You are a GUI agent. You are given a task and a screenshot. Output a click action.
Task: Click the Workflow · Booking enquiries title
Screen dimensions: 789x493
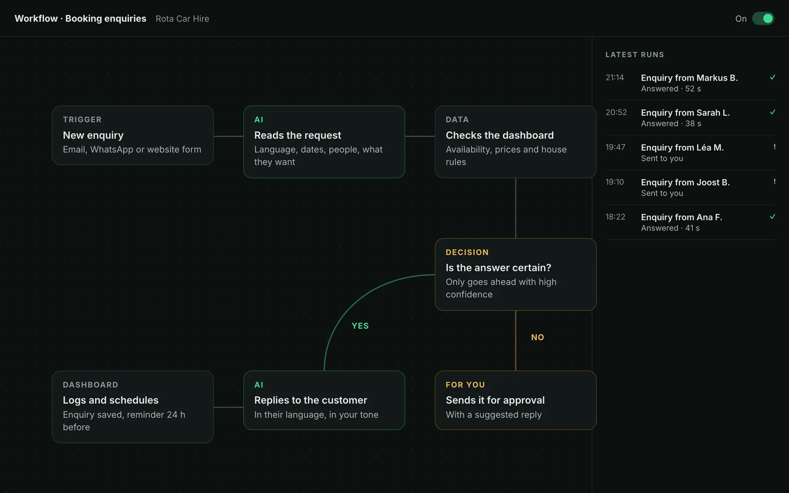(x=81, y=18)
